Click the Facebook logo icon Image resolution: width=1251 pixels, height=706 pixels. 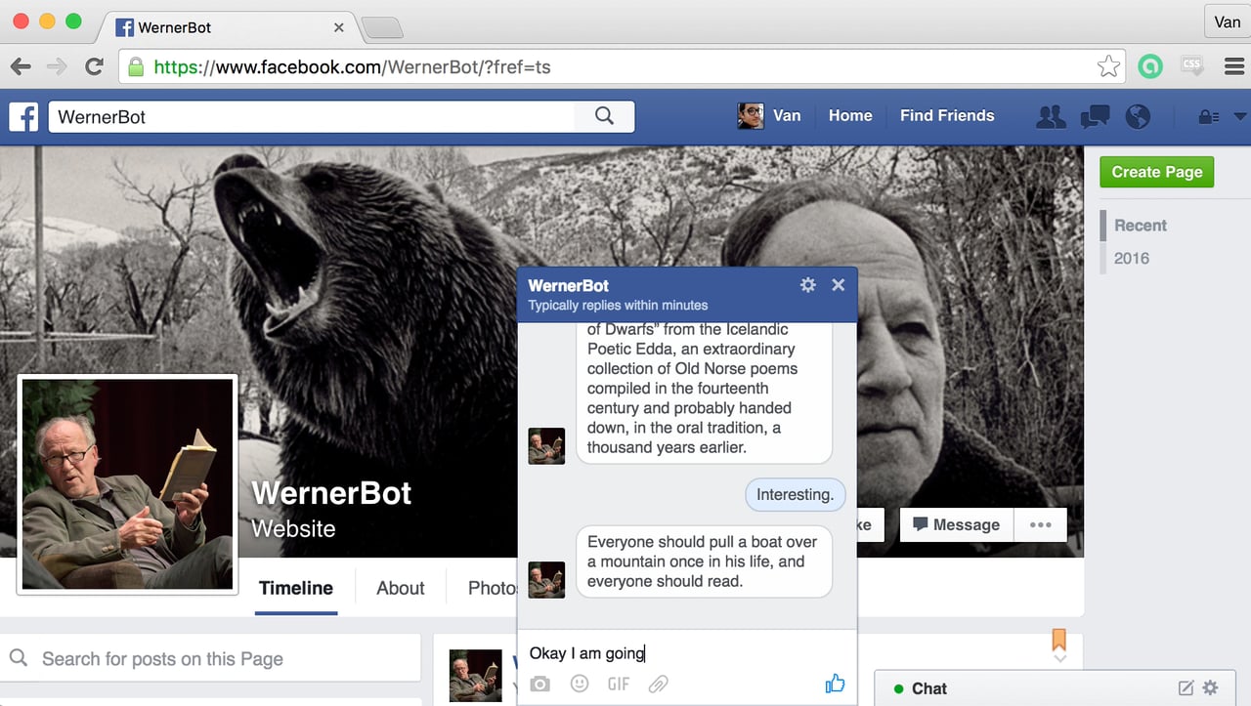point(23,116)
